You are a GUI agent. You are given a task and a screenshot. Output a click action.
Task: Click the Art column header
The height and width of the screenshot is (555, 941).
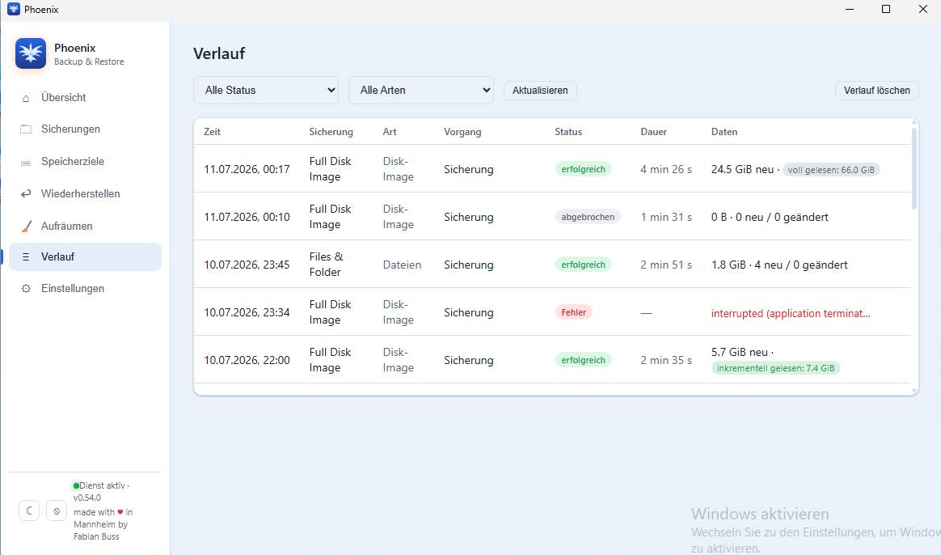point(390,132)
